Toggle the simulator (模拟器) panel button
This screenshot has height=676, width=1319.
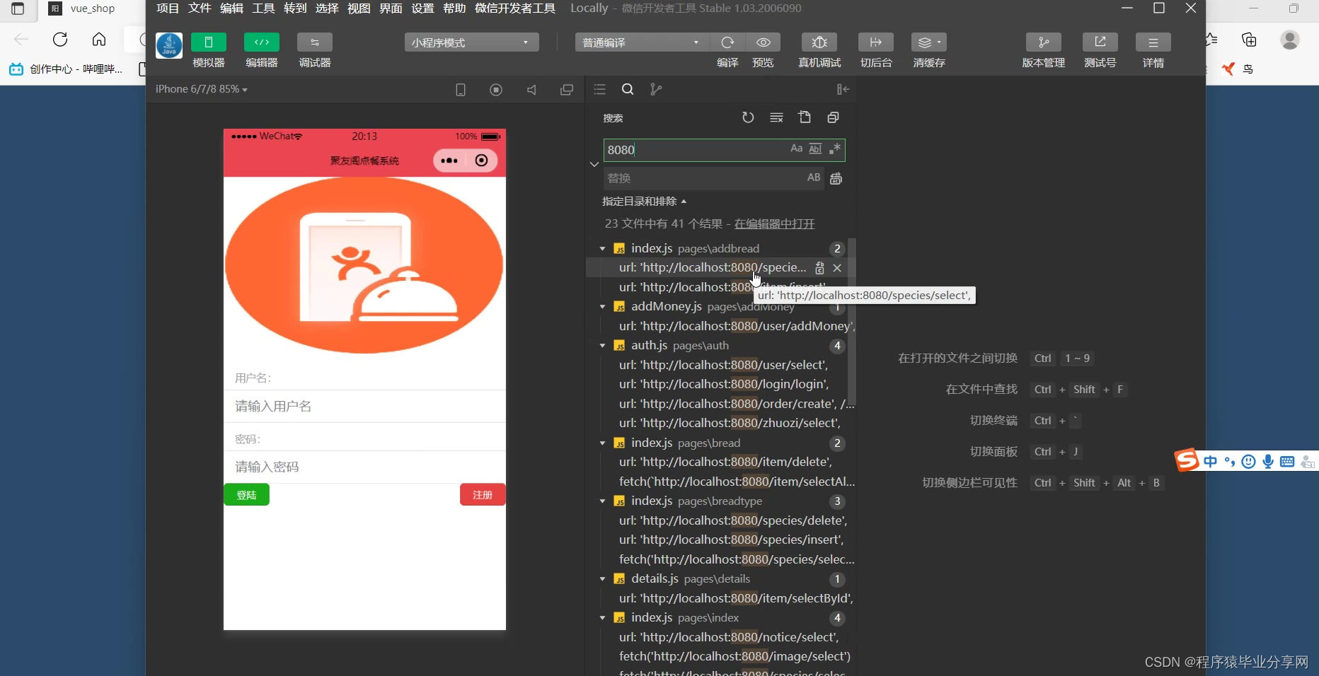click(209, 42)
